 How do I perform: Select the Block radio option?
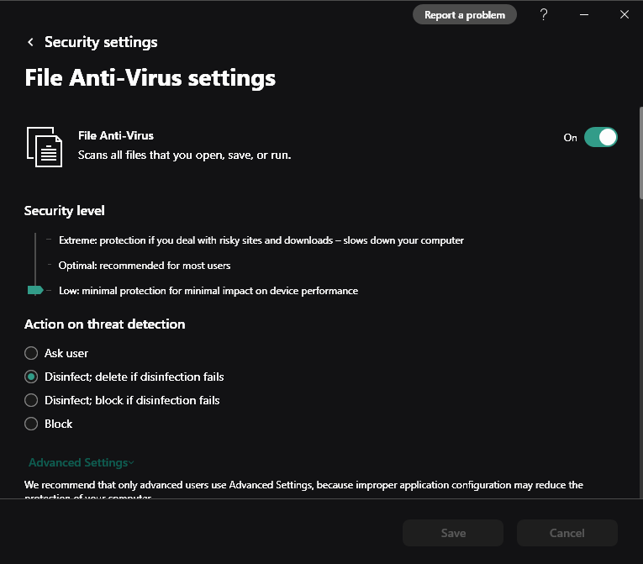click(x=31, y=424)
